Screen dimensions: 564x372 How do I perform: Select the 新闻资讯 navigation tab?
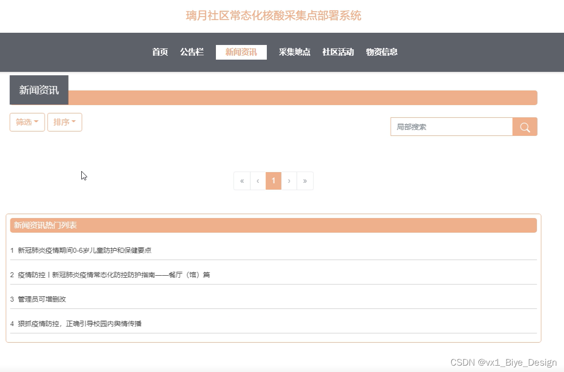click(x=241, y=52)
